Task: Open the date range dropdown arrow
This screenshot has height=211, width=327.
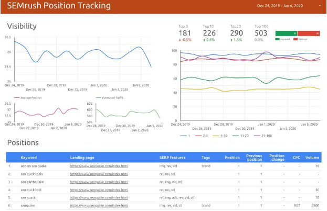Action: point(320,6)
